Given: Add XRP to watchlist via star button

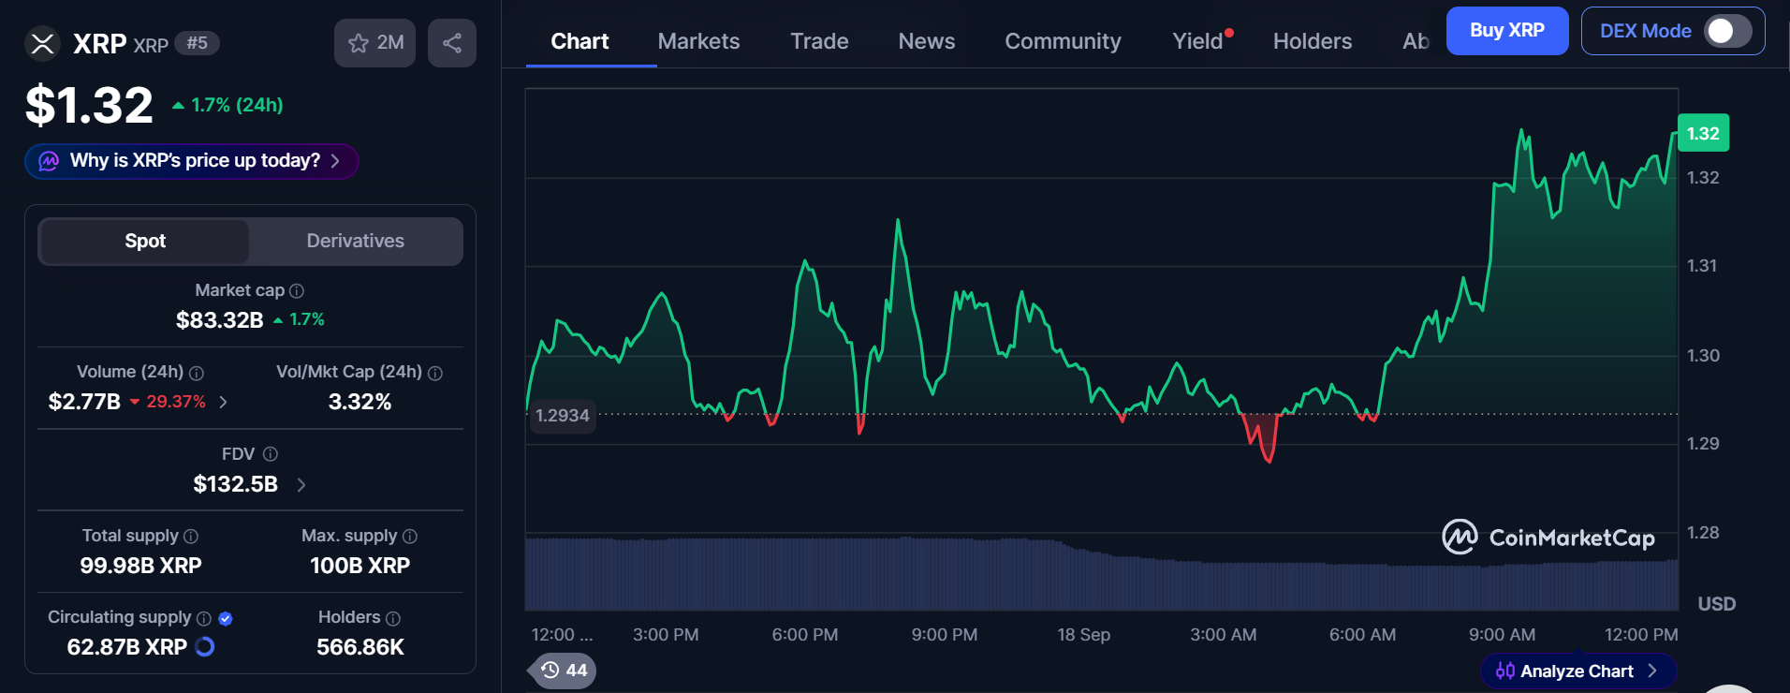Looking at the screenshot, I should click(374, 43).
